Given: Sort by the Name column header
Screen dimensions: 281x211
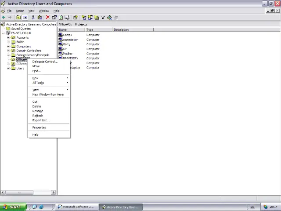Looking at the screenshot, I should pyautogui.click(x=71, y=29).
